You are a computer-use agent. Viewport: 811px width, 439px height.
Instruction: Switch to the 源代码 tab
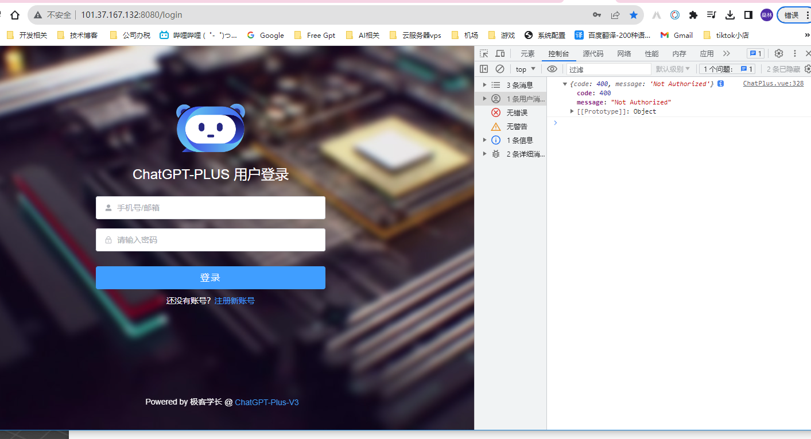coord(593,53)
